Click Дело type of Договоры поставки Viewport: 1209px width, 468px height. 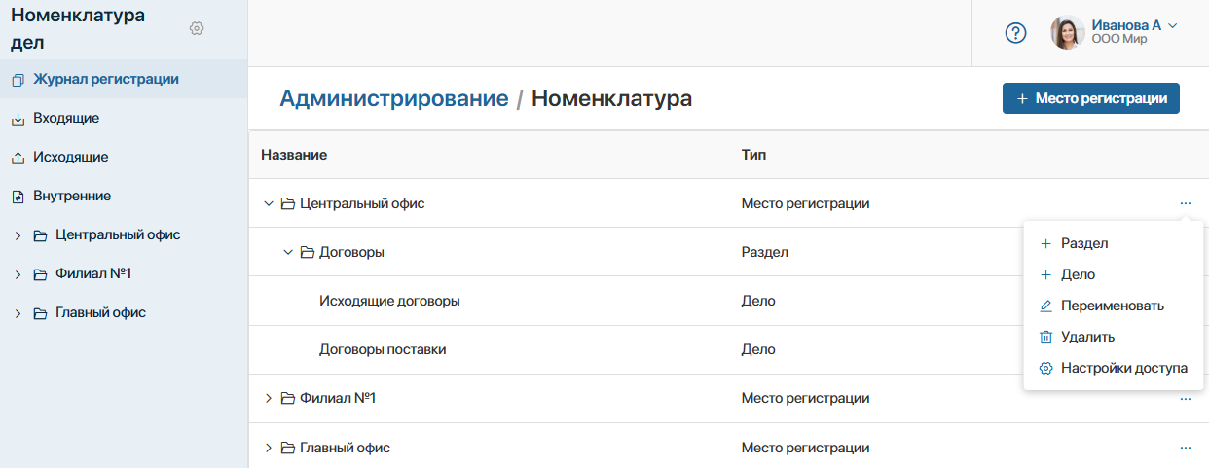pyautogui.click(x=758, y=349)
